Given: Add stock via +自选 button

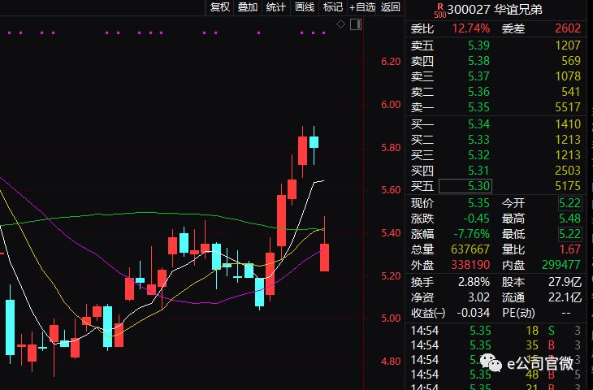Looking at the screenshot, I should point(362,7).
